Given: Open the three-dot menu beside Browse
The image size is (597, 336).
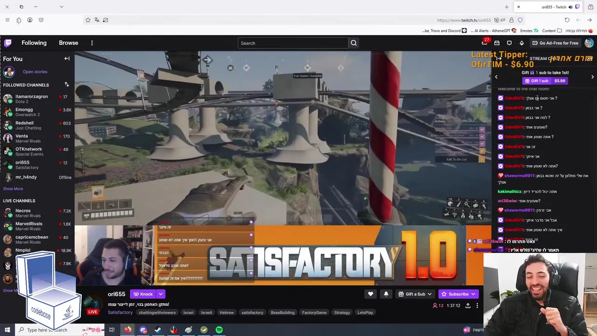Looking at the screenshot, I should point(92,43).
